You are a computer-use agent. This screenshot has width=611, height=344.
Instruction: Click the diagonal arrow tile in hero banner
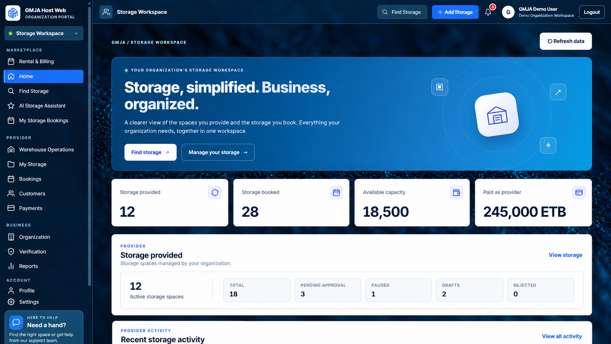(558, 92)
